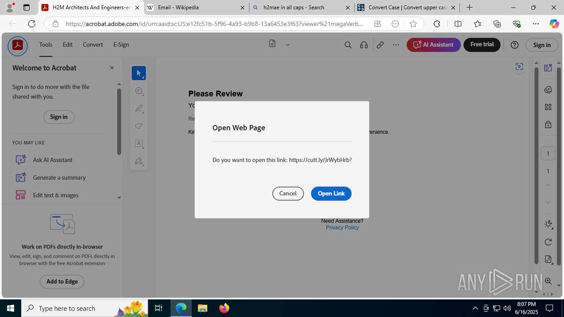Refresh the browser page
The width and height of the screenshot is (564, 317).
tap(32, 24)
